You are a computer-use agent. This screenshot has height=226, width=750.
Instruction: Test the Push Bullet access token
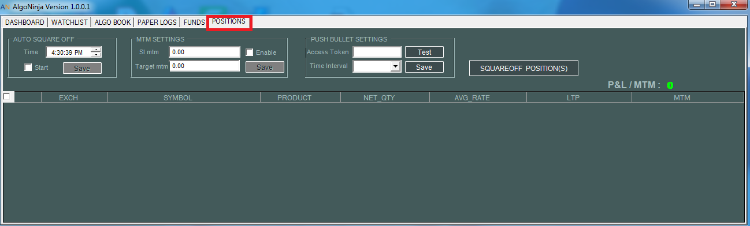424,52
